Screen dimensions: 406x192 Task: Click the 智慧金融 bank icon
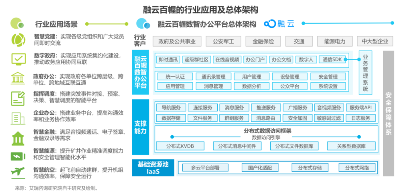(18, 138)
